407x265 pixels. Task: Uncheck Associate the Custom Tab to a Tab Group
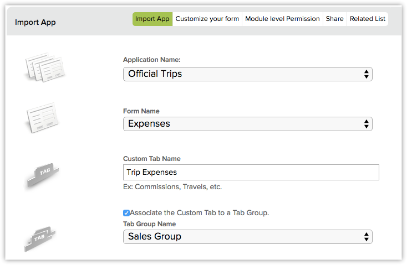126,212
